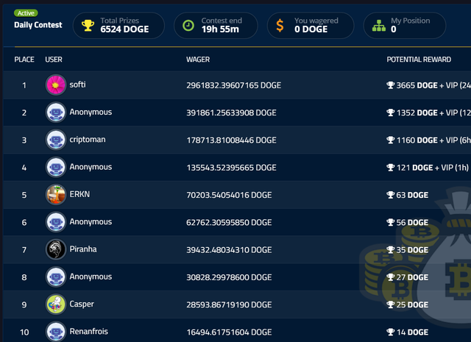The image size is (471, 342).
Task: Open Piranha's black avatar
Action: (56, 249)
